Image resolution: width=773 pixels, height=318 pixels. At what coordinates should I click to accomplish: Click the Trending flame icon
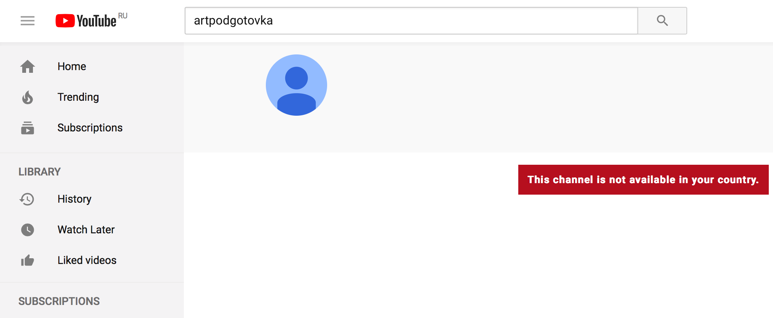click(28, 97)
